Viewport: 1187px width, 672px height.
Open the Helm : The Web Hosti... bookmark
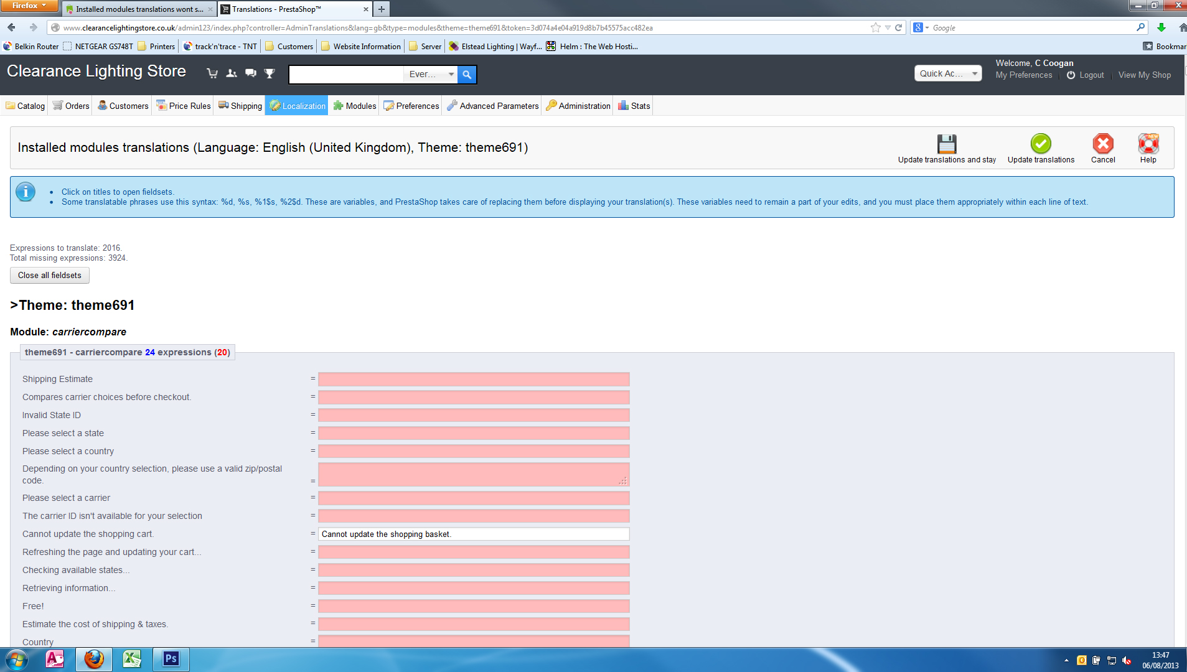[592, 47]
